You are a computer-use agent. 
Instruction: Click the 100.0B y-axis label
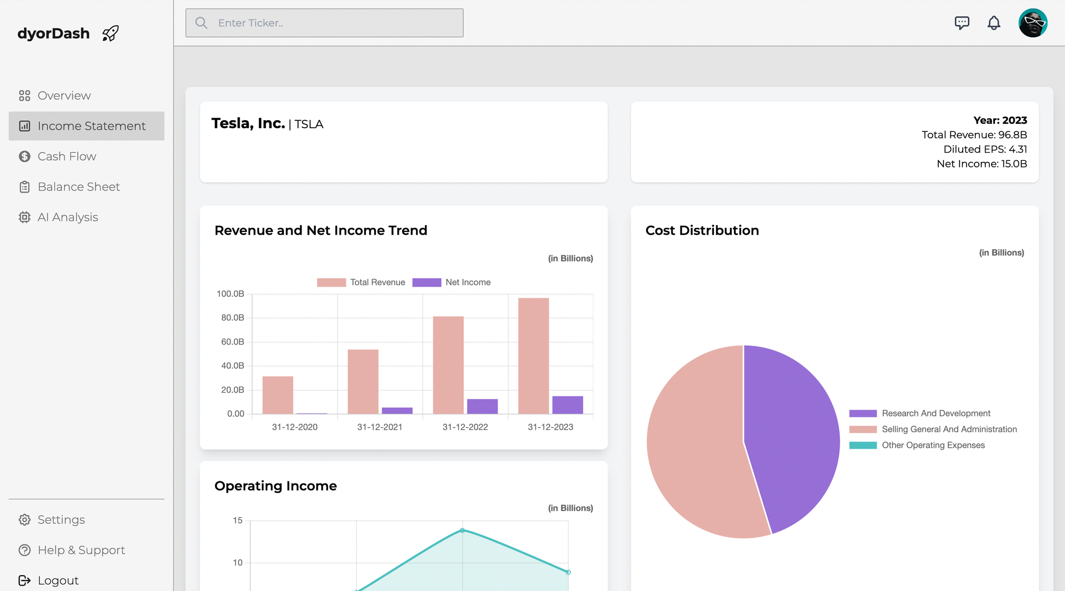click(x=230, y=294)
